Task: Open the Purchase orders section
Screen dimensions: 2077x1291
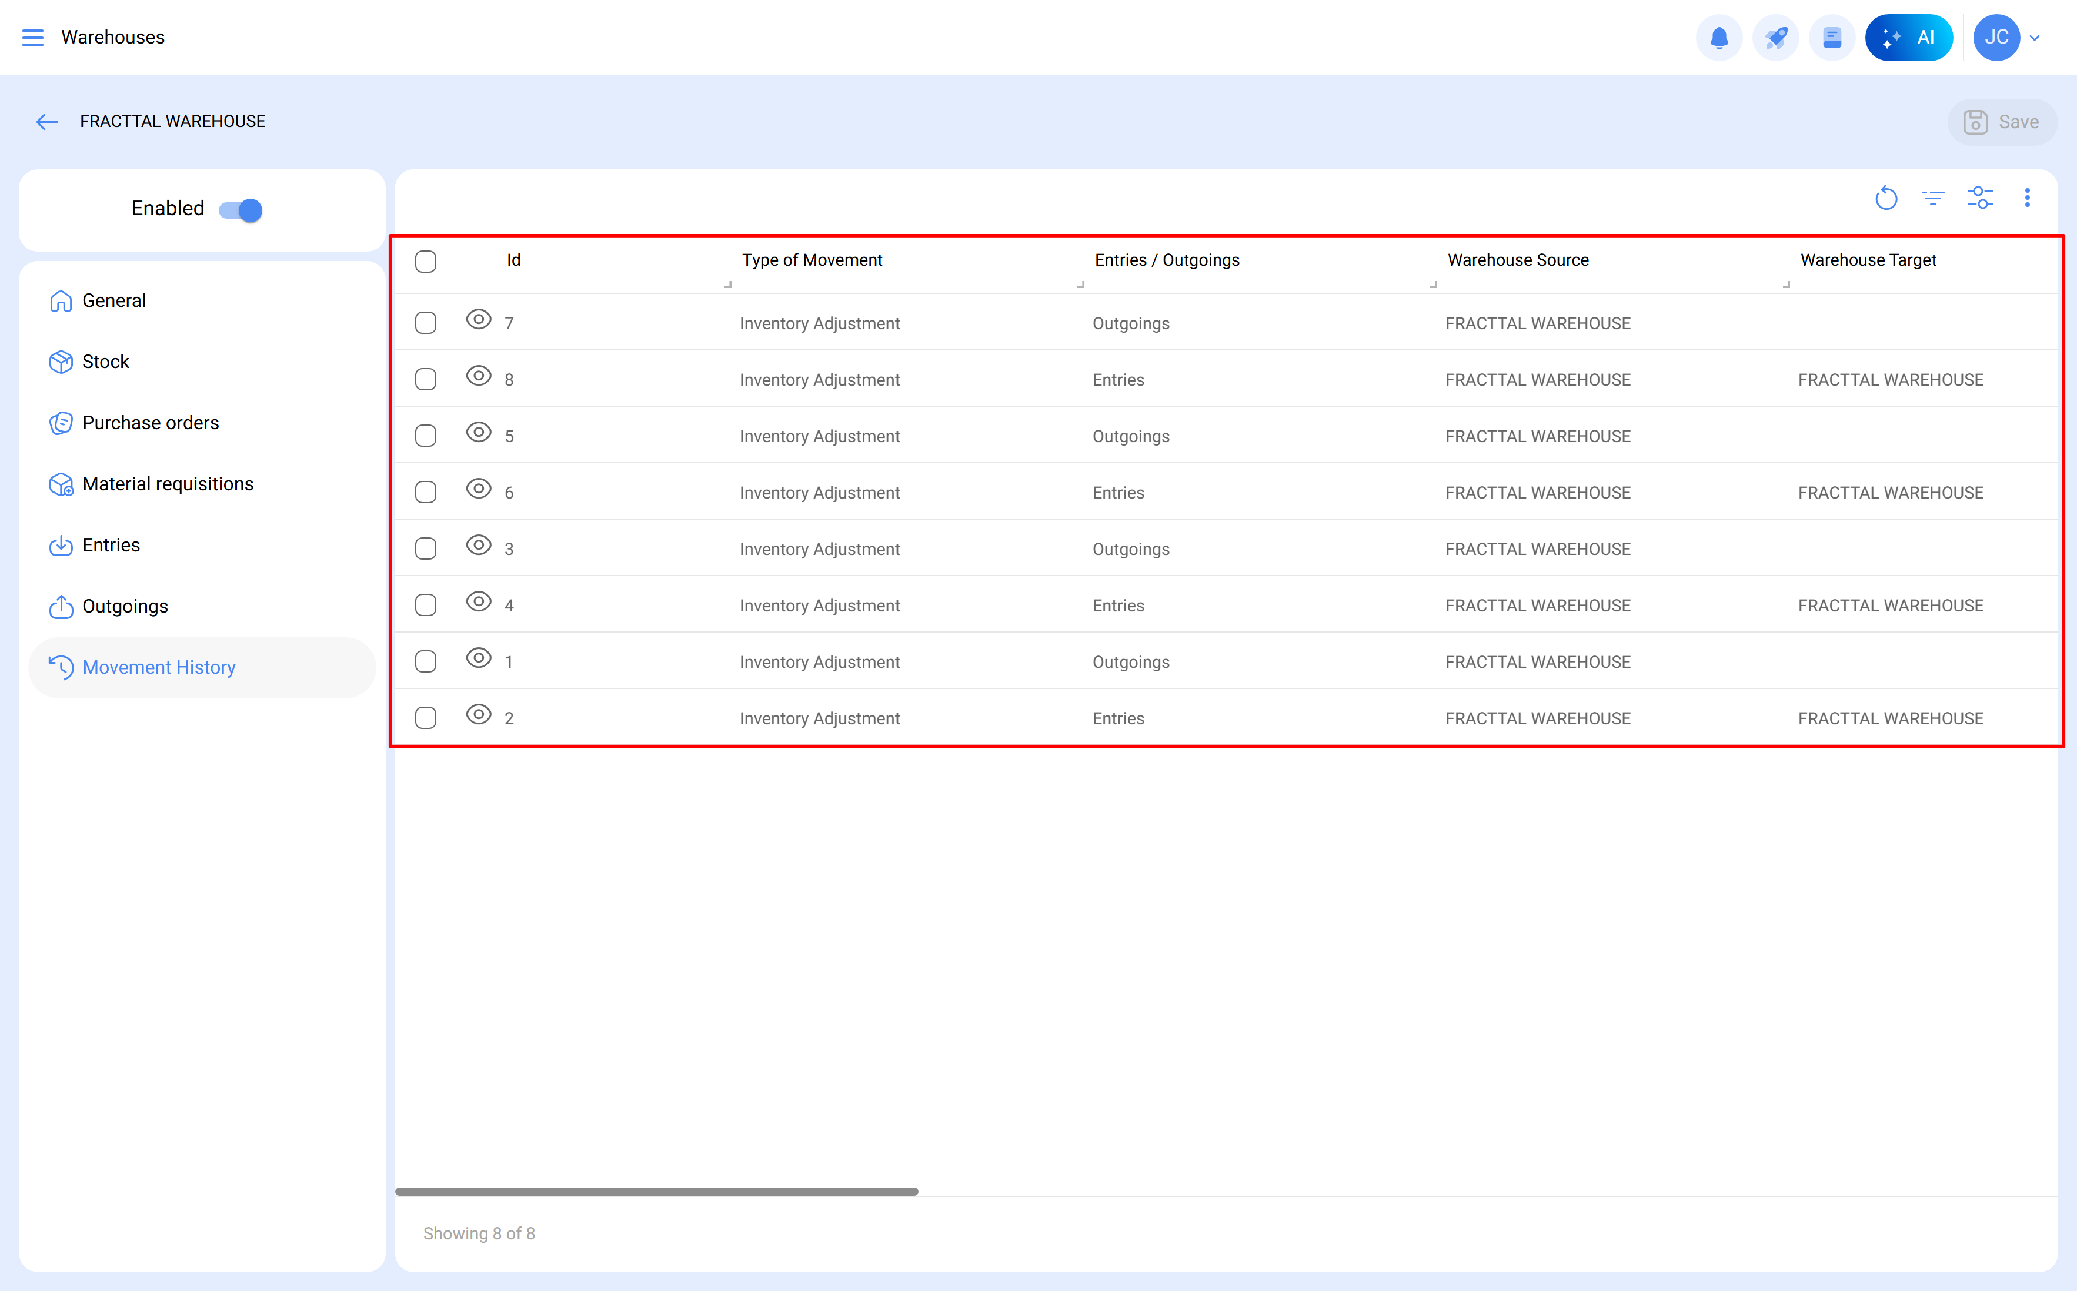Action: [151, 423]
